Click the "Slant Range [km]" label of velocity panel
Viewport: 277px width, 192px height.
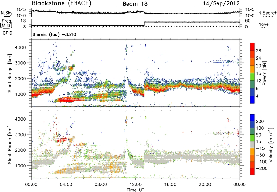(10, 145)
